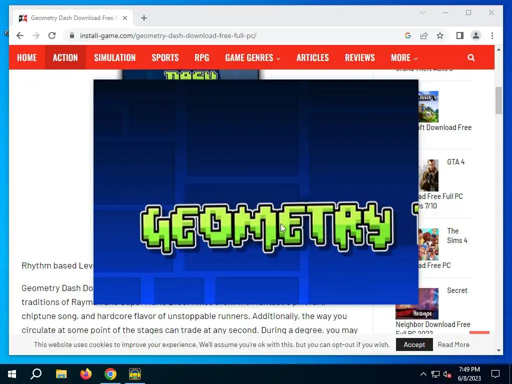The image size is (512, 384).
Task: Open the ARTICLES page
Action: click(x=312, y=57)
